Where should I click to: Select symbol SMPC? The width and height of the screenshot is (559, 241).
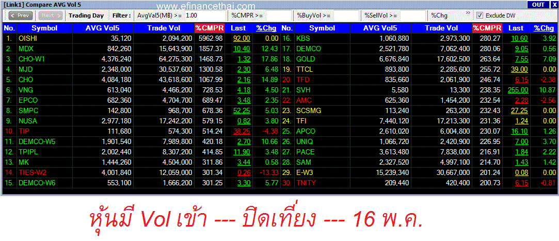point(28,111)
